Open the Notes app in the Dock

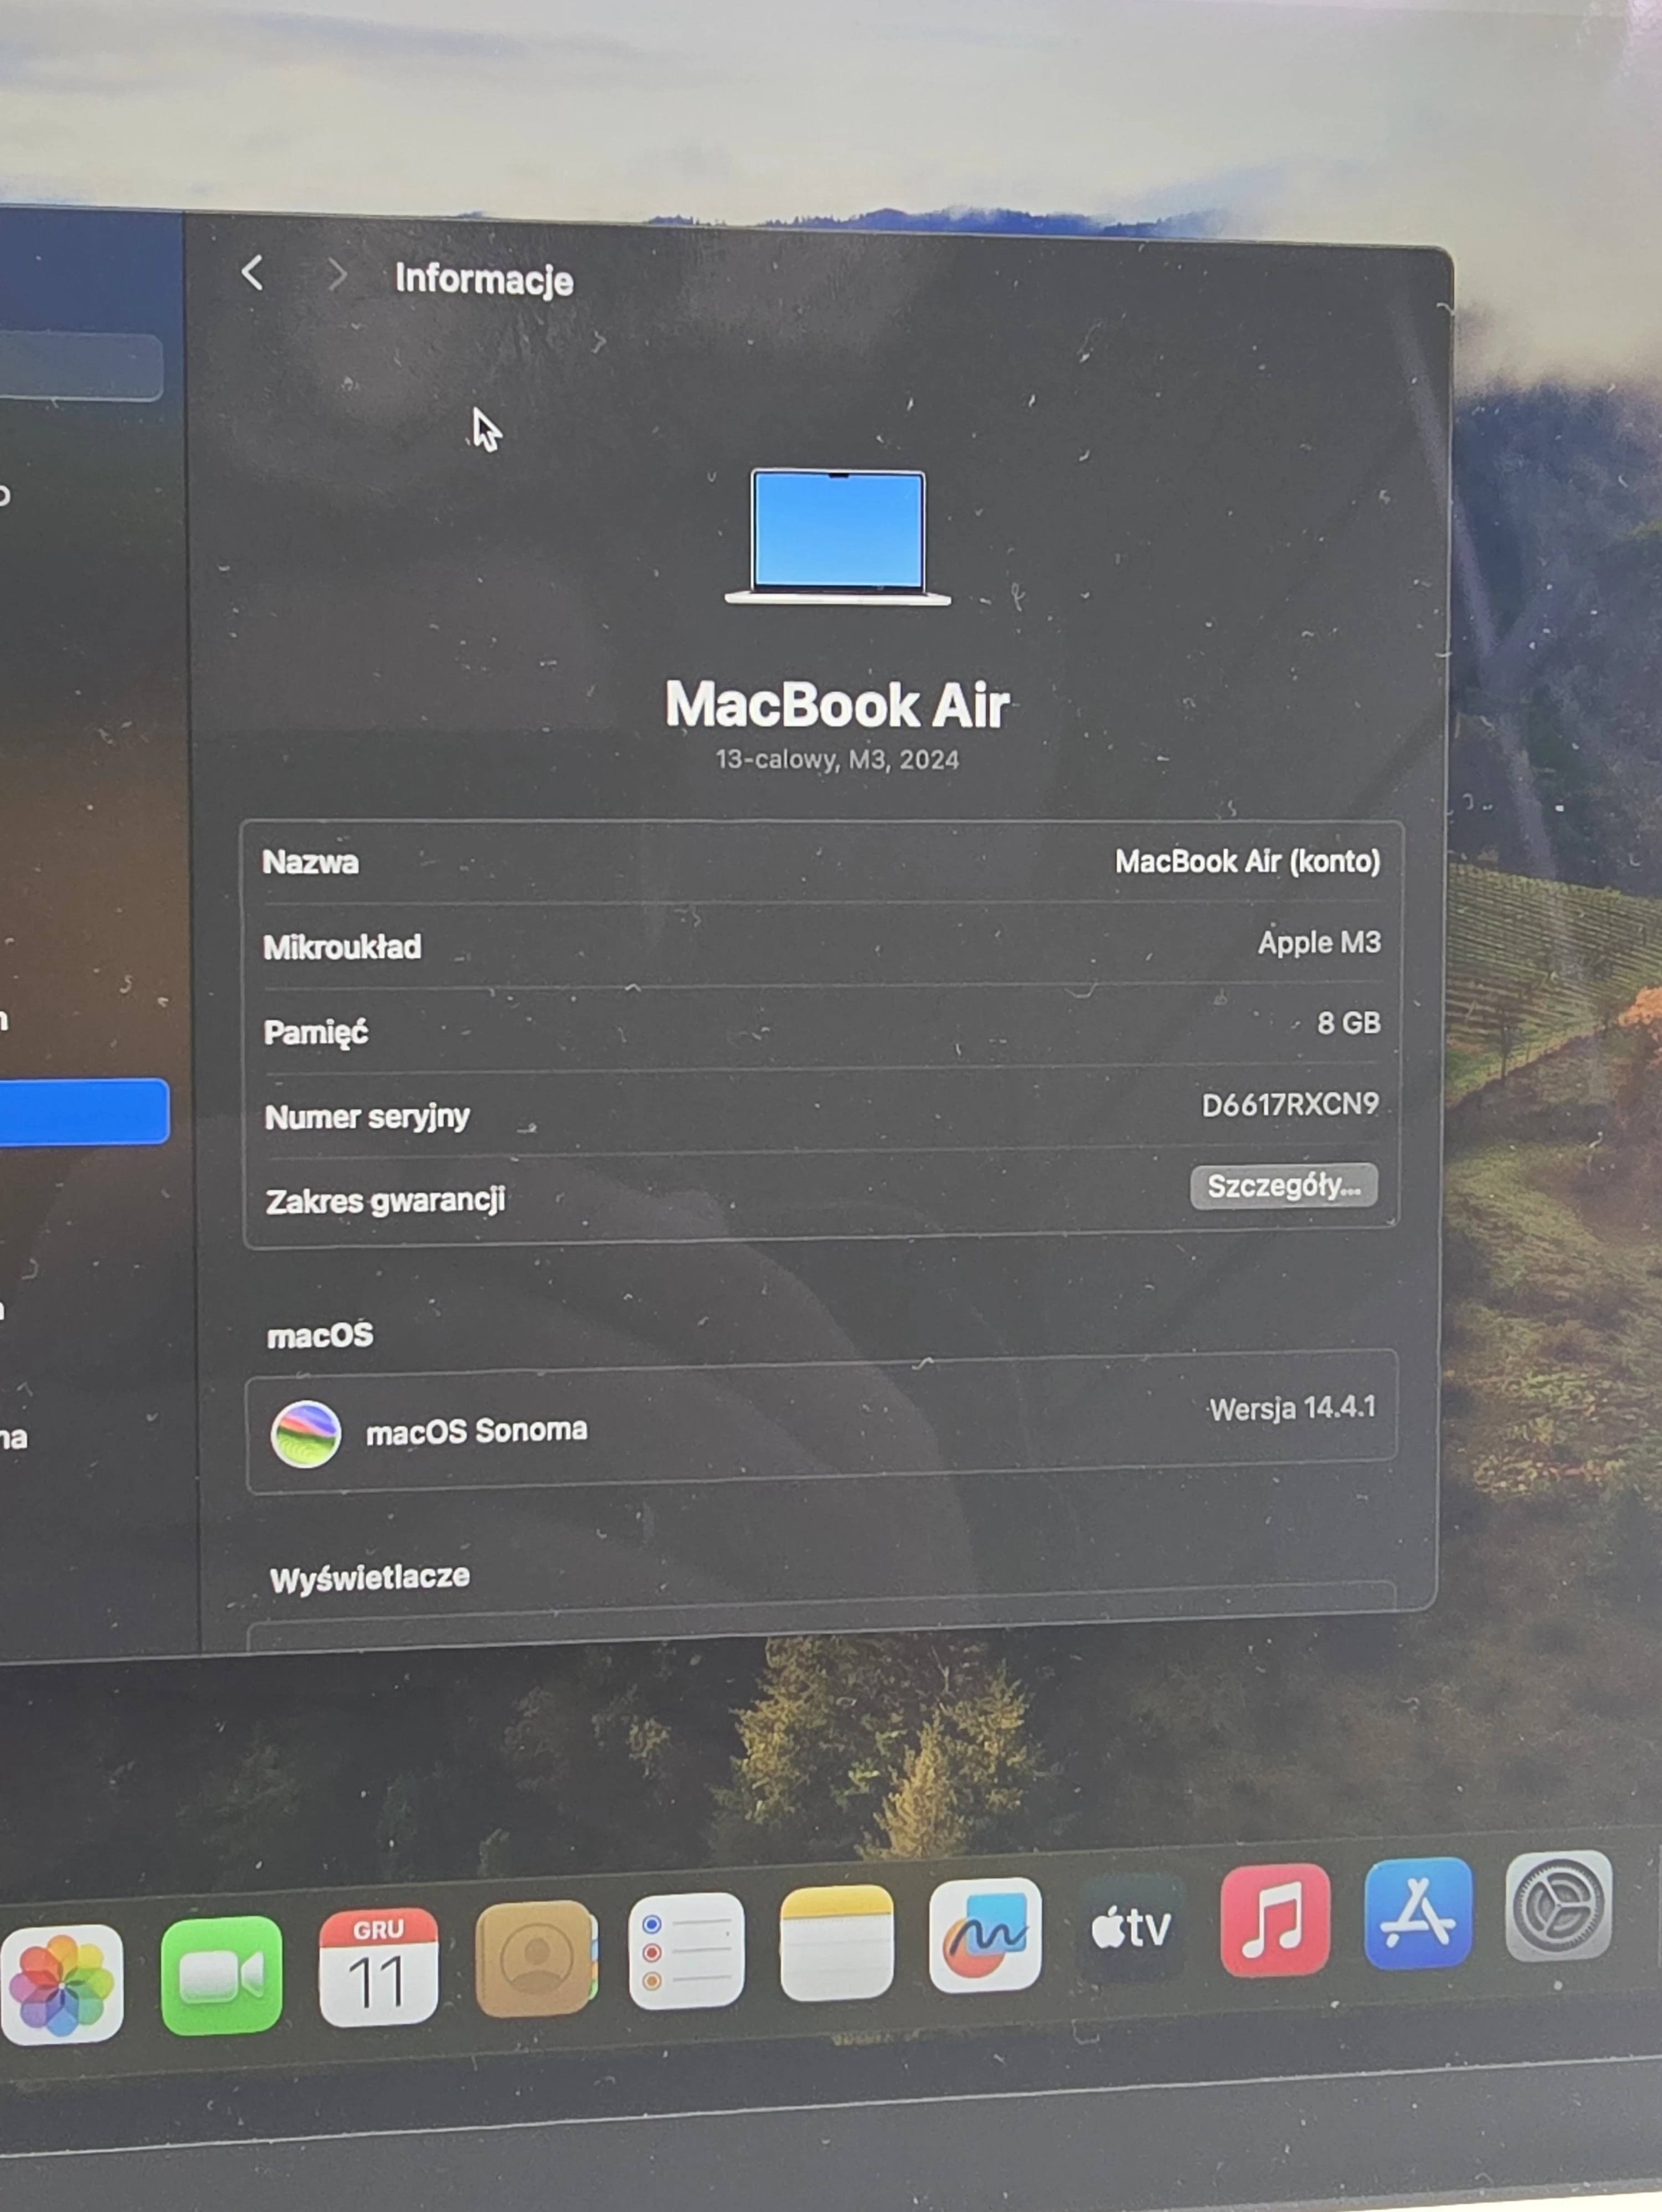point(837,1942)
